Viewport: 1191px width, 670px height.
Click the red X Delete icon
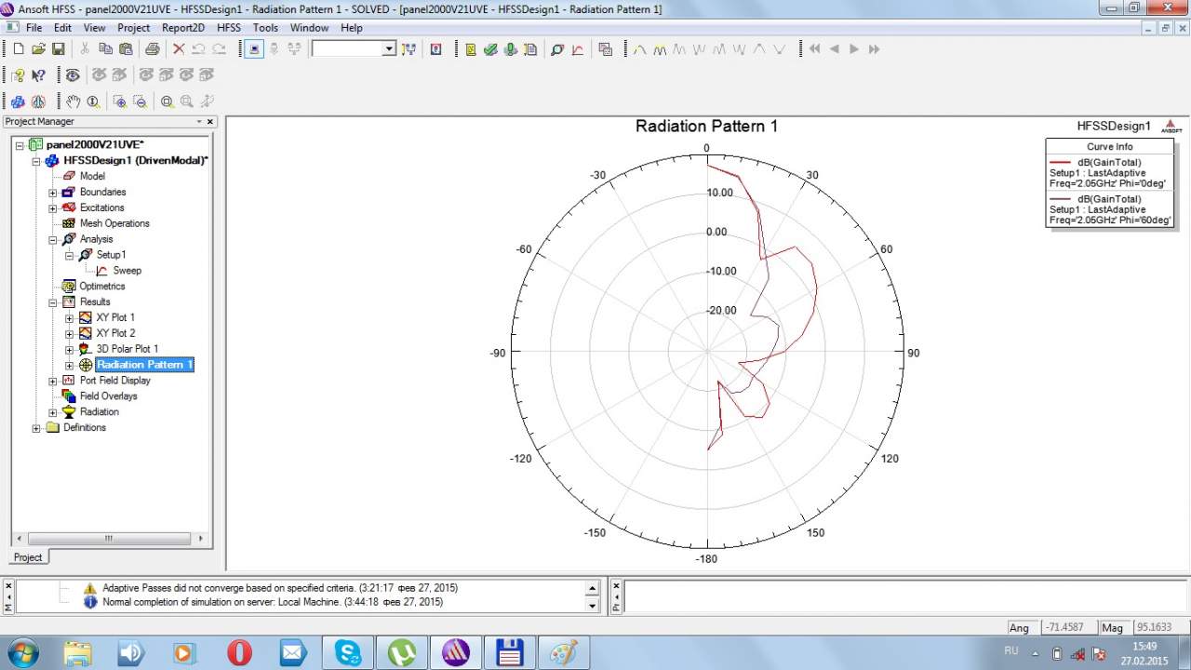pos(179,49)
